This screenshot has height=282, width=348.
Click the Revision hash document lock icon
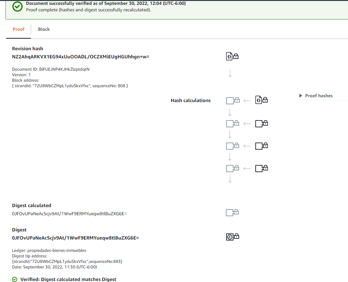(232, 56)
